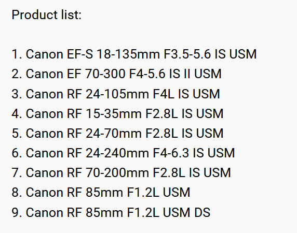Click the 'Product list:' heading
Viewport: 297px width, 233px height.
pos(47,15)
